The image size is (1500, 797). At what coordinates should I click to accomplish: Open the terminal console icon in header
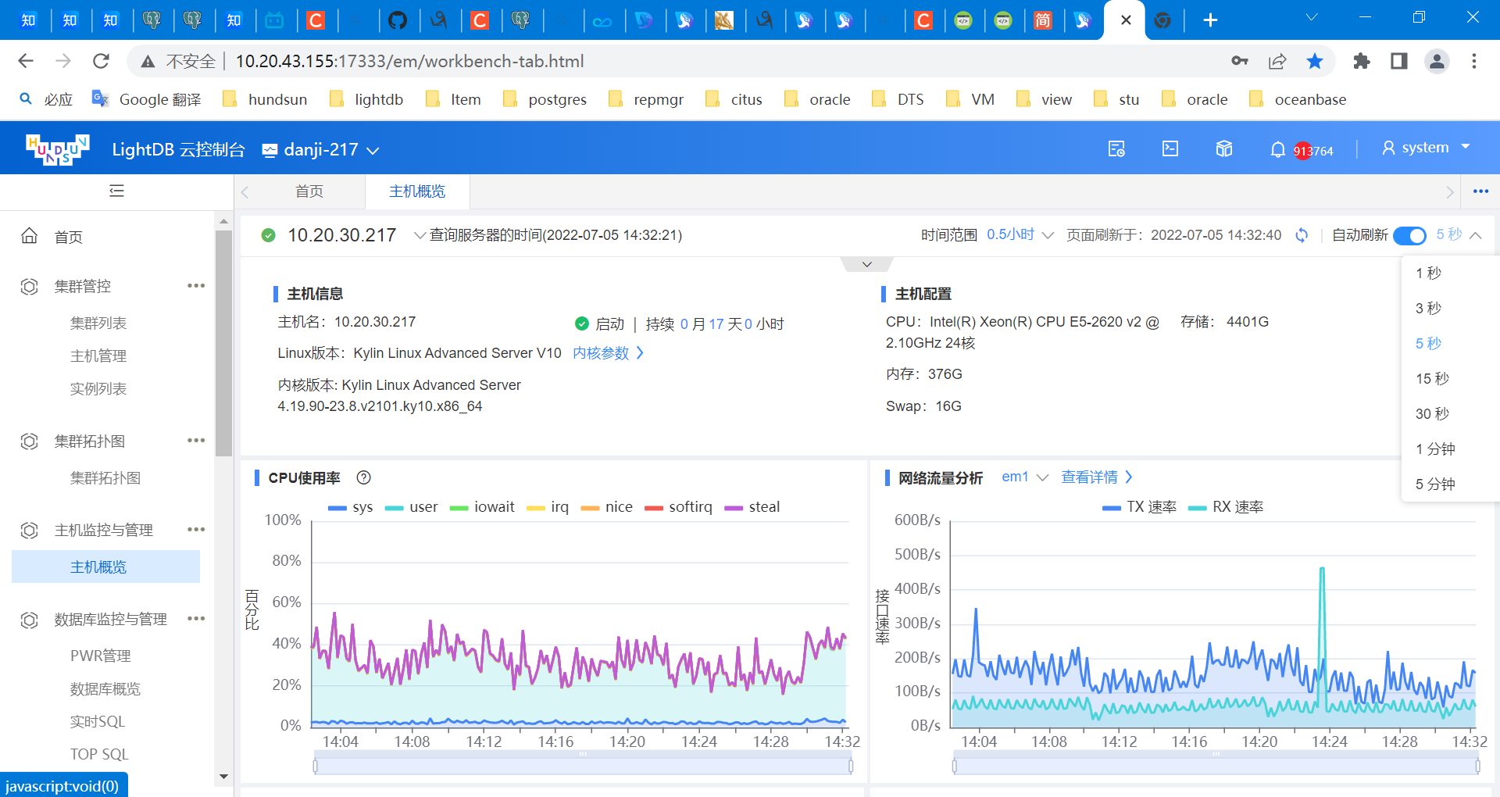1170,148
